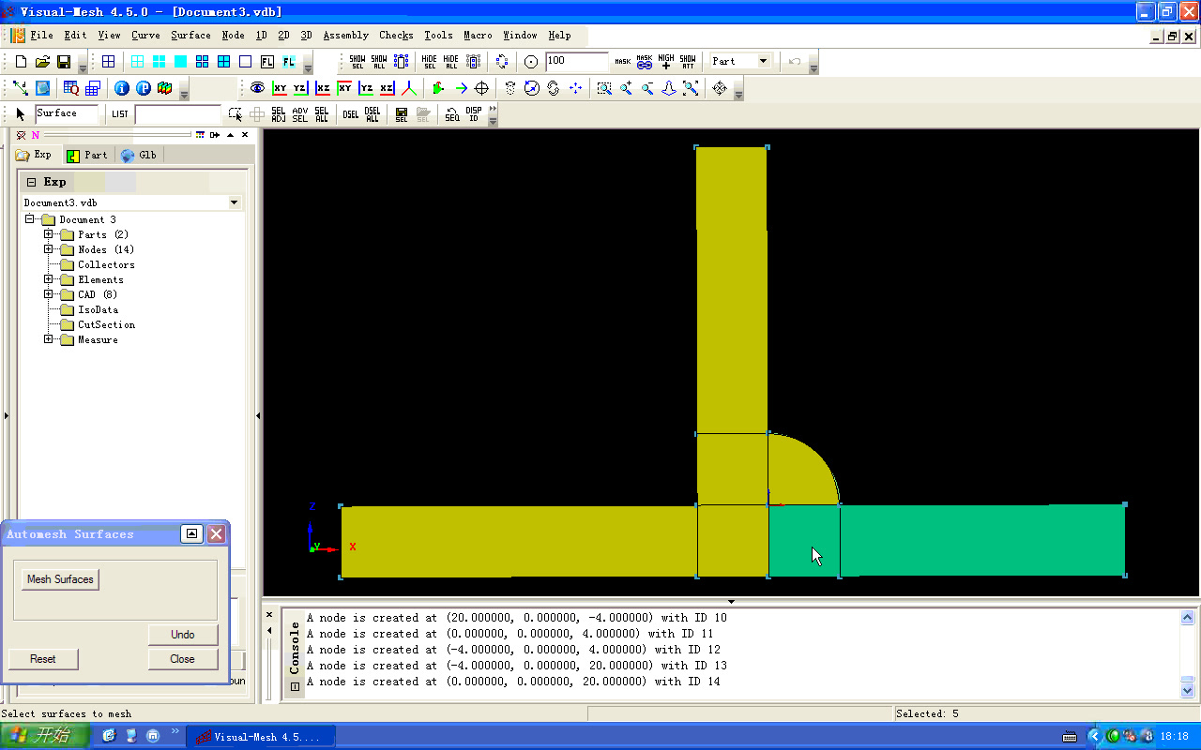Screen dimensions: 1201x750
Task: Click the crosshair center view icon
Action: pyautogui.click(x=482, y=88)
